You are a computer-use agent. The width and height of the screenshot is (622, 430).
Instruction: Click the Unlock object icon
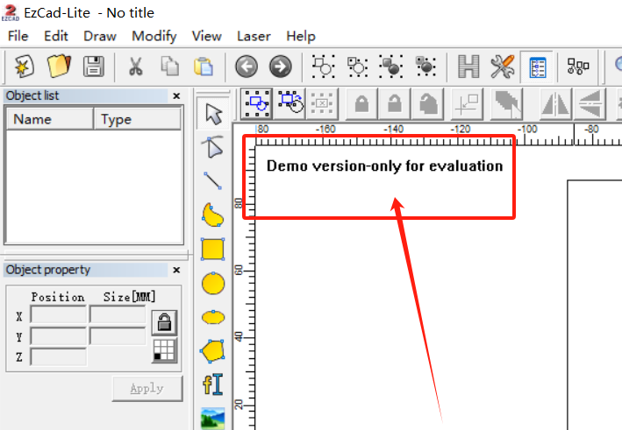394,104
